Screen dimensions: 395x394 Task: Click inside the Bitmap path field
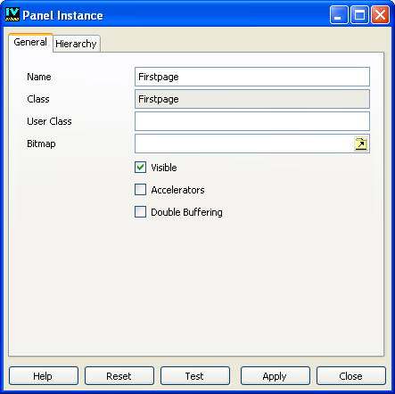point(244,144)
